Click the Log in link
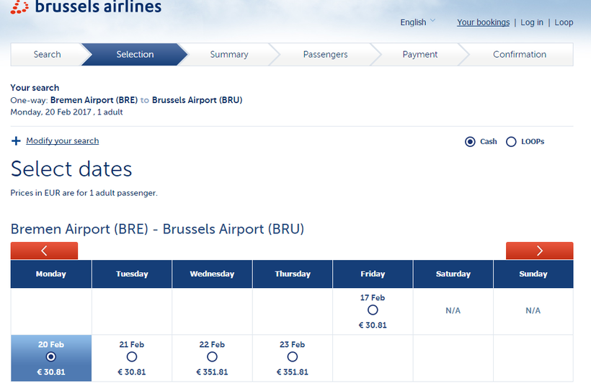The image size is (591, 386). pyautogui.click(x=532, y=22)
